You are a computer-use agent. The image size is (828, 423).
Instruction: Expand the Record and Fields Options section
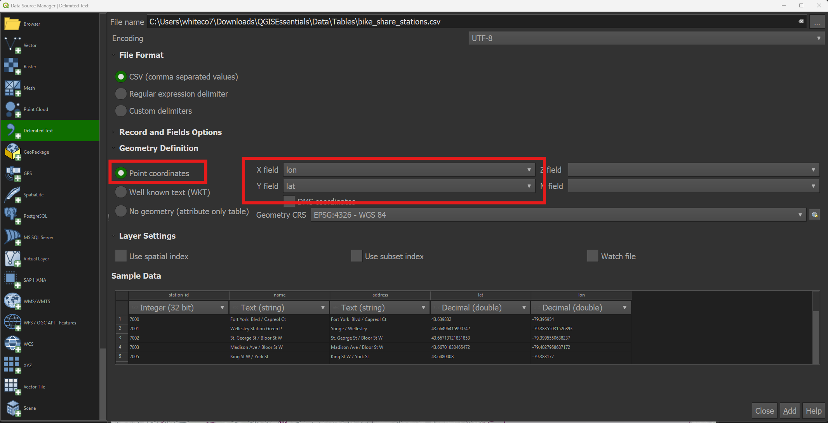[170, 132]
